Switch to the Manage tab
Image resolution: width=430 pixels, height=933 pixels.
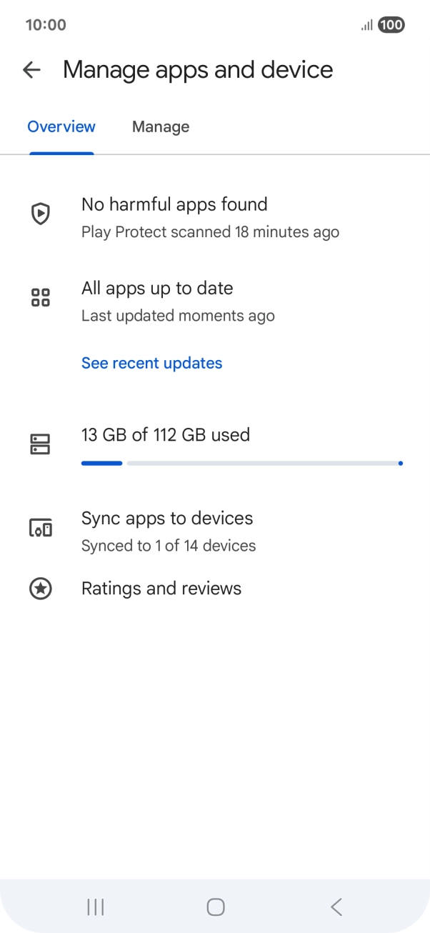(x=161, y=127)
